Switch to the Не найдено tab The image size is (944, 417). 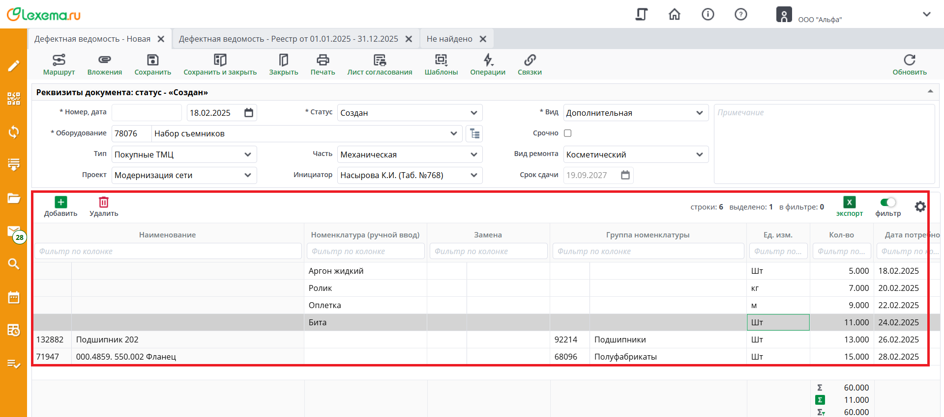click(x=449, y=39)
